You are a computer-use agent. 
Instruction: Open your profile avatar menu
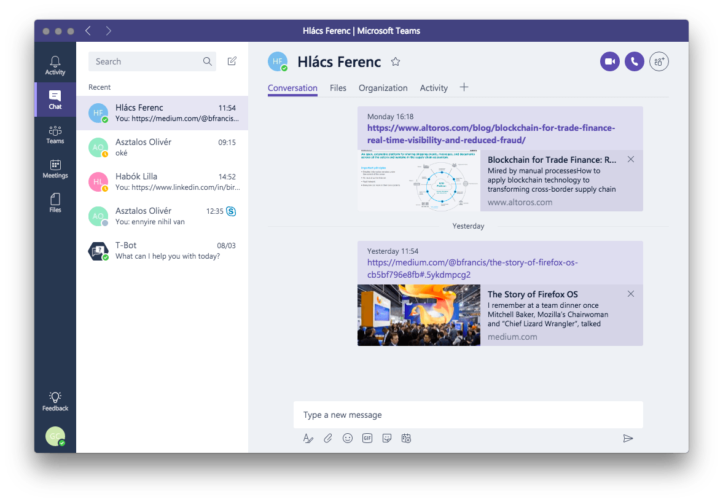click(55, 436)
